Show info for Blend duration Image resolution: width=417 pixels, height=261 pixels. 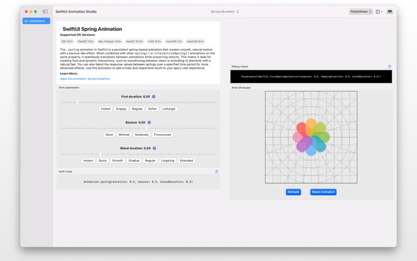tap(154, 148)
